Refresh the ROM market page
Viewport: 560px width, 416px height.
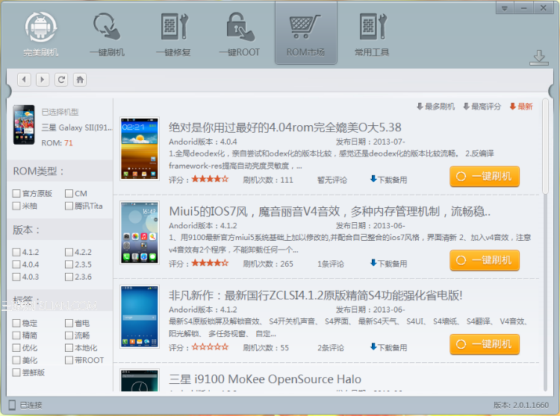[x=61, y=80]
